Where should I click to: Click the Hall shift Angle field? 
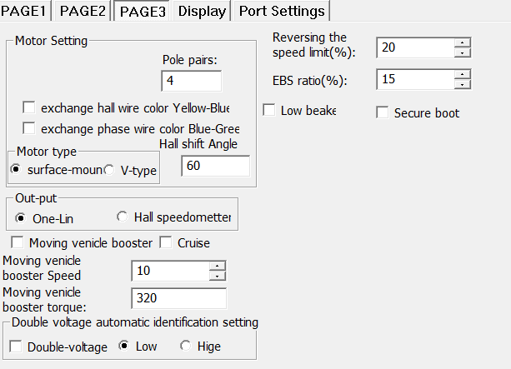click(x=214, y=167)
